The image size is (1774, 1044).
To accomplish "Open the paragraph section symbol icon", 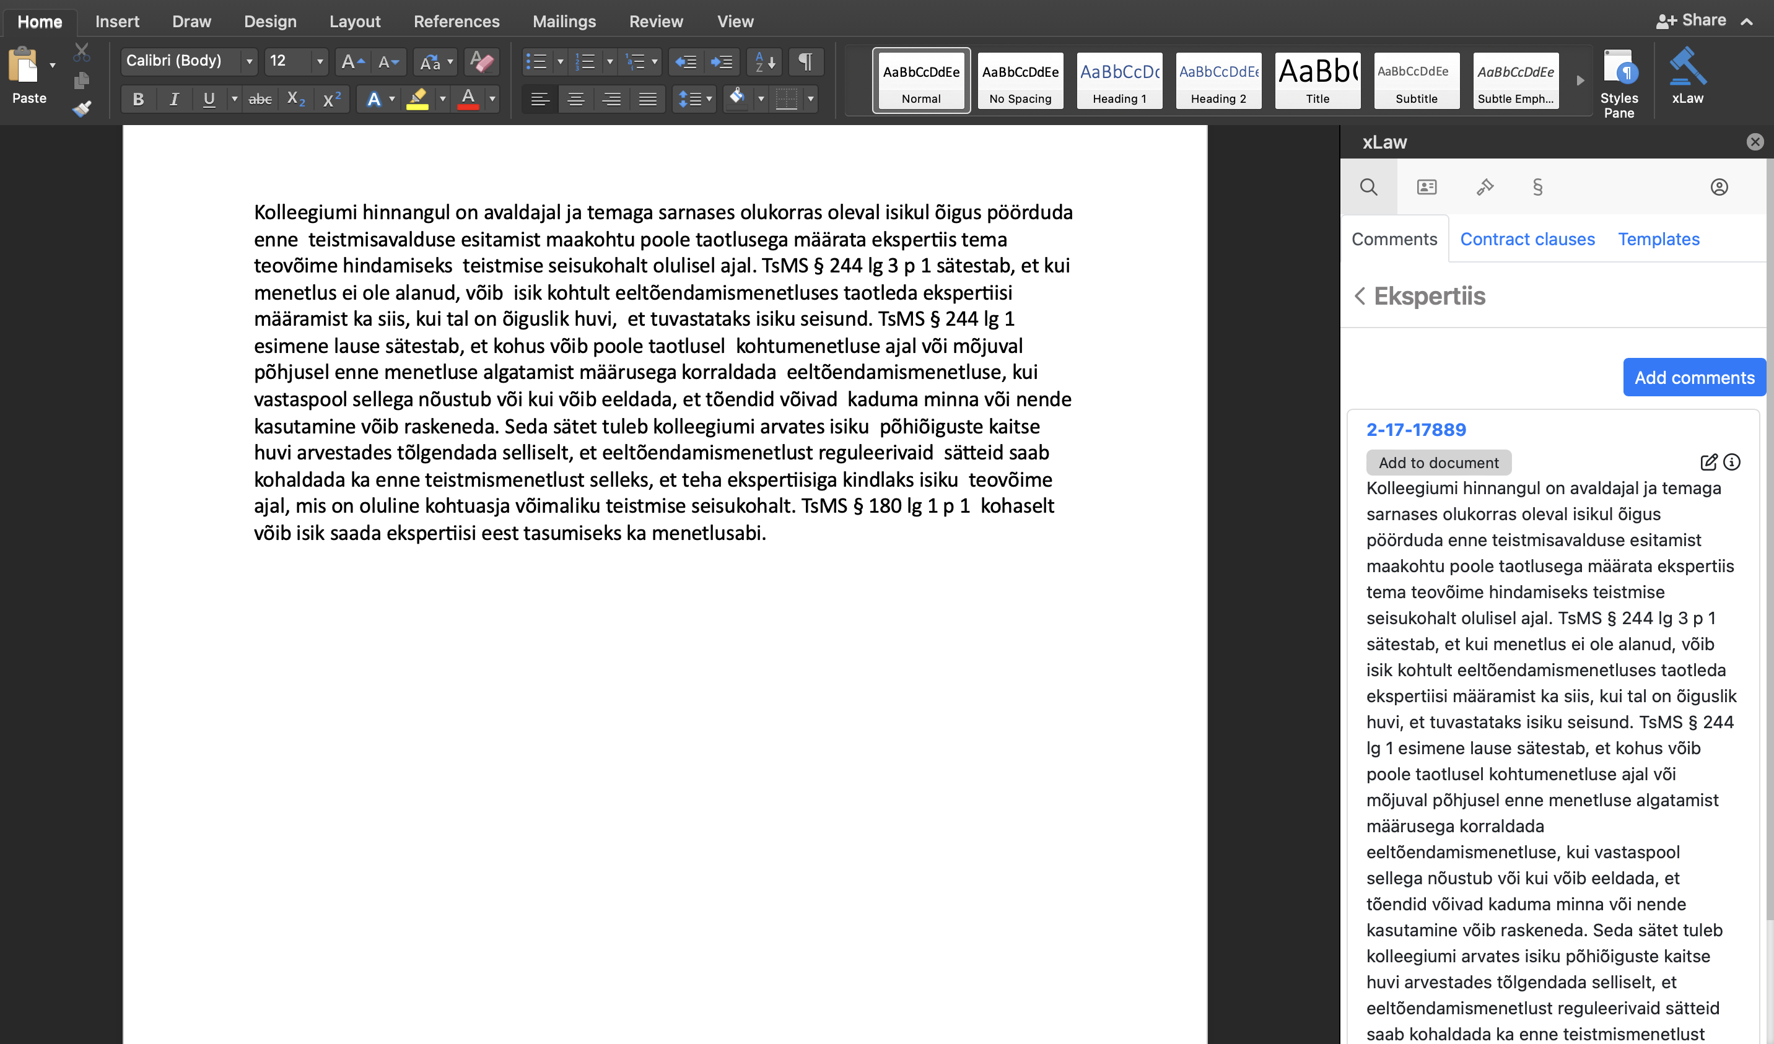I will [1537, 187].
